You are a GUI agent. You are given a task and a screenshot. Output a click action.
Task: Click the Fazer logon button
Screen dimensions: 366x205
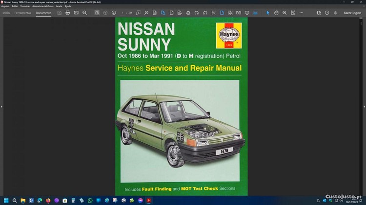click(352, 13)
